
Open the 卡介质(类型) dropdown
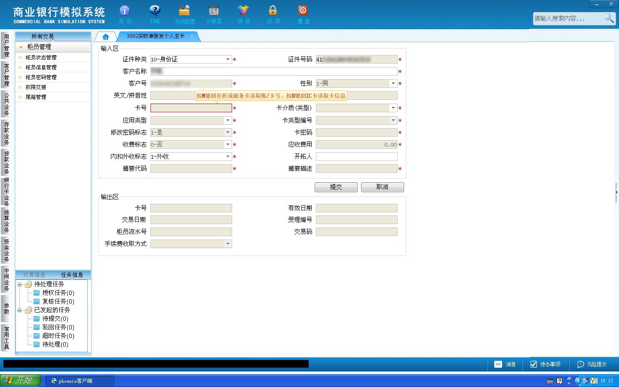pyautogui.click(x=393, y=108)
